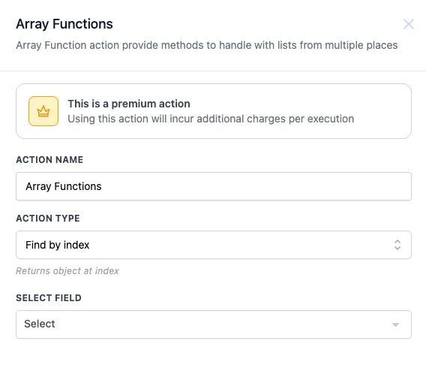The height and width of the screenshot is (365, 426).
Task: Click the up-down chevron in Action Type
Action: pos(397,245)
